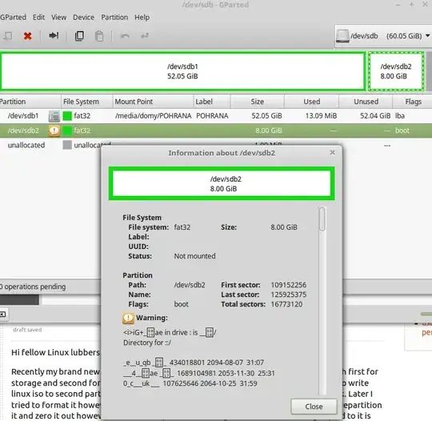The image size is (432, 421).
Task: Open the View menu
Action: 58,18
